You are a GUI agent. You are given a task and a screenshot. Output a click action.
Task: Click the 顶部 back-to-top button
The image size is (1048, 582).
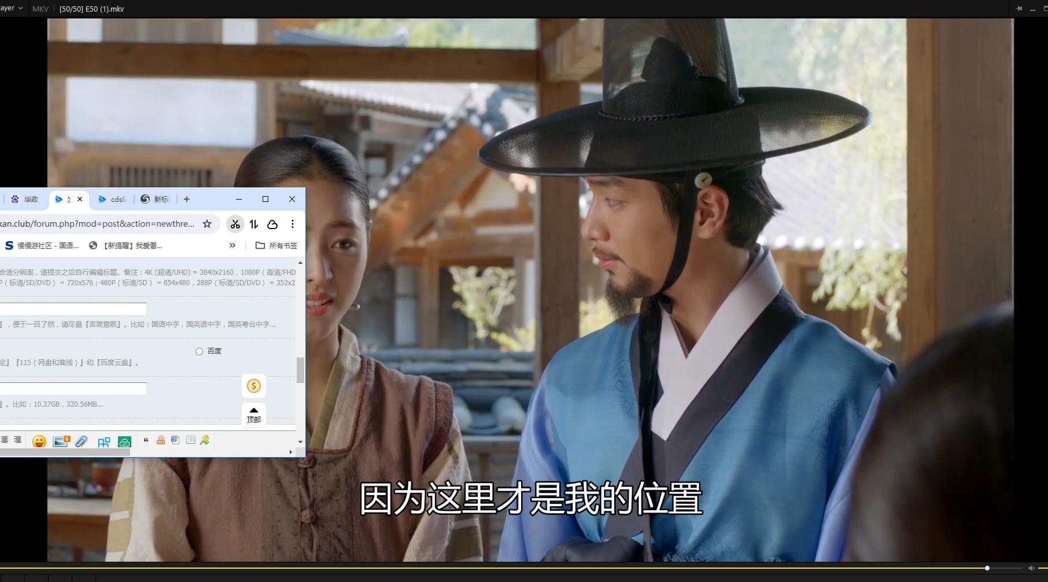coord(253,414)
